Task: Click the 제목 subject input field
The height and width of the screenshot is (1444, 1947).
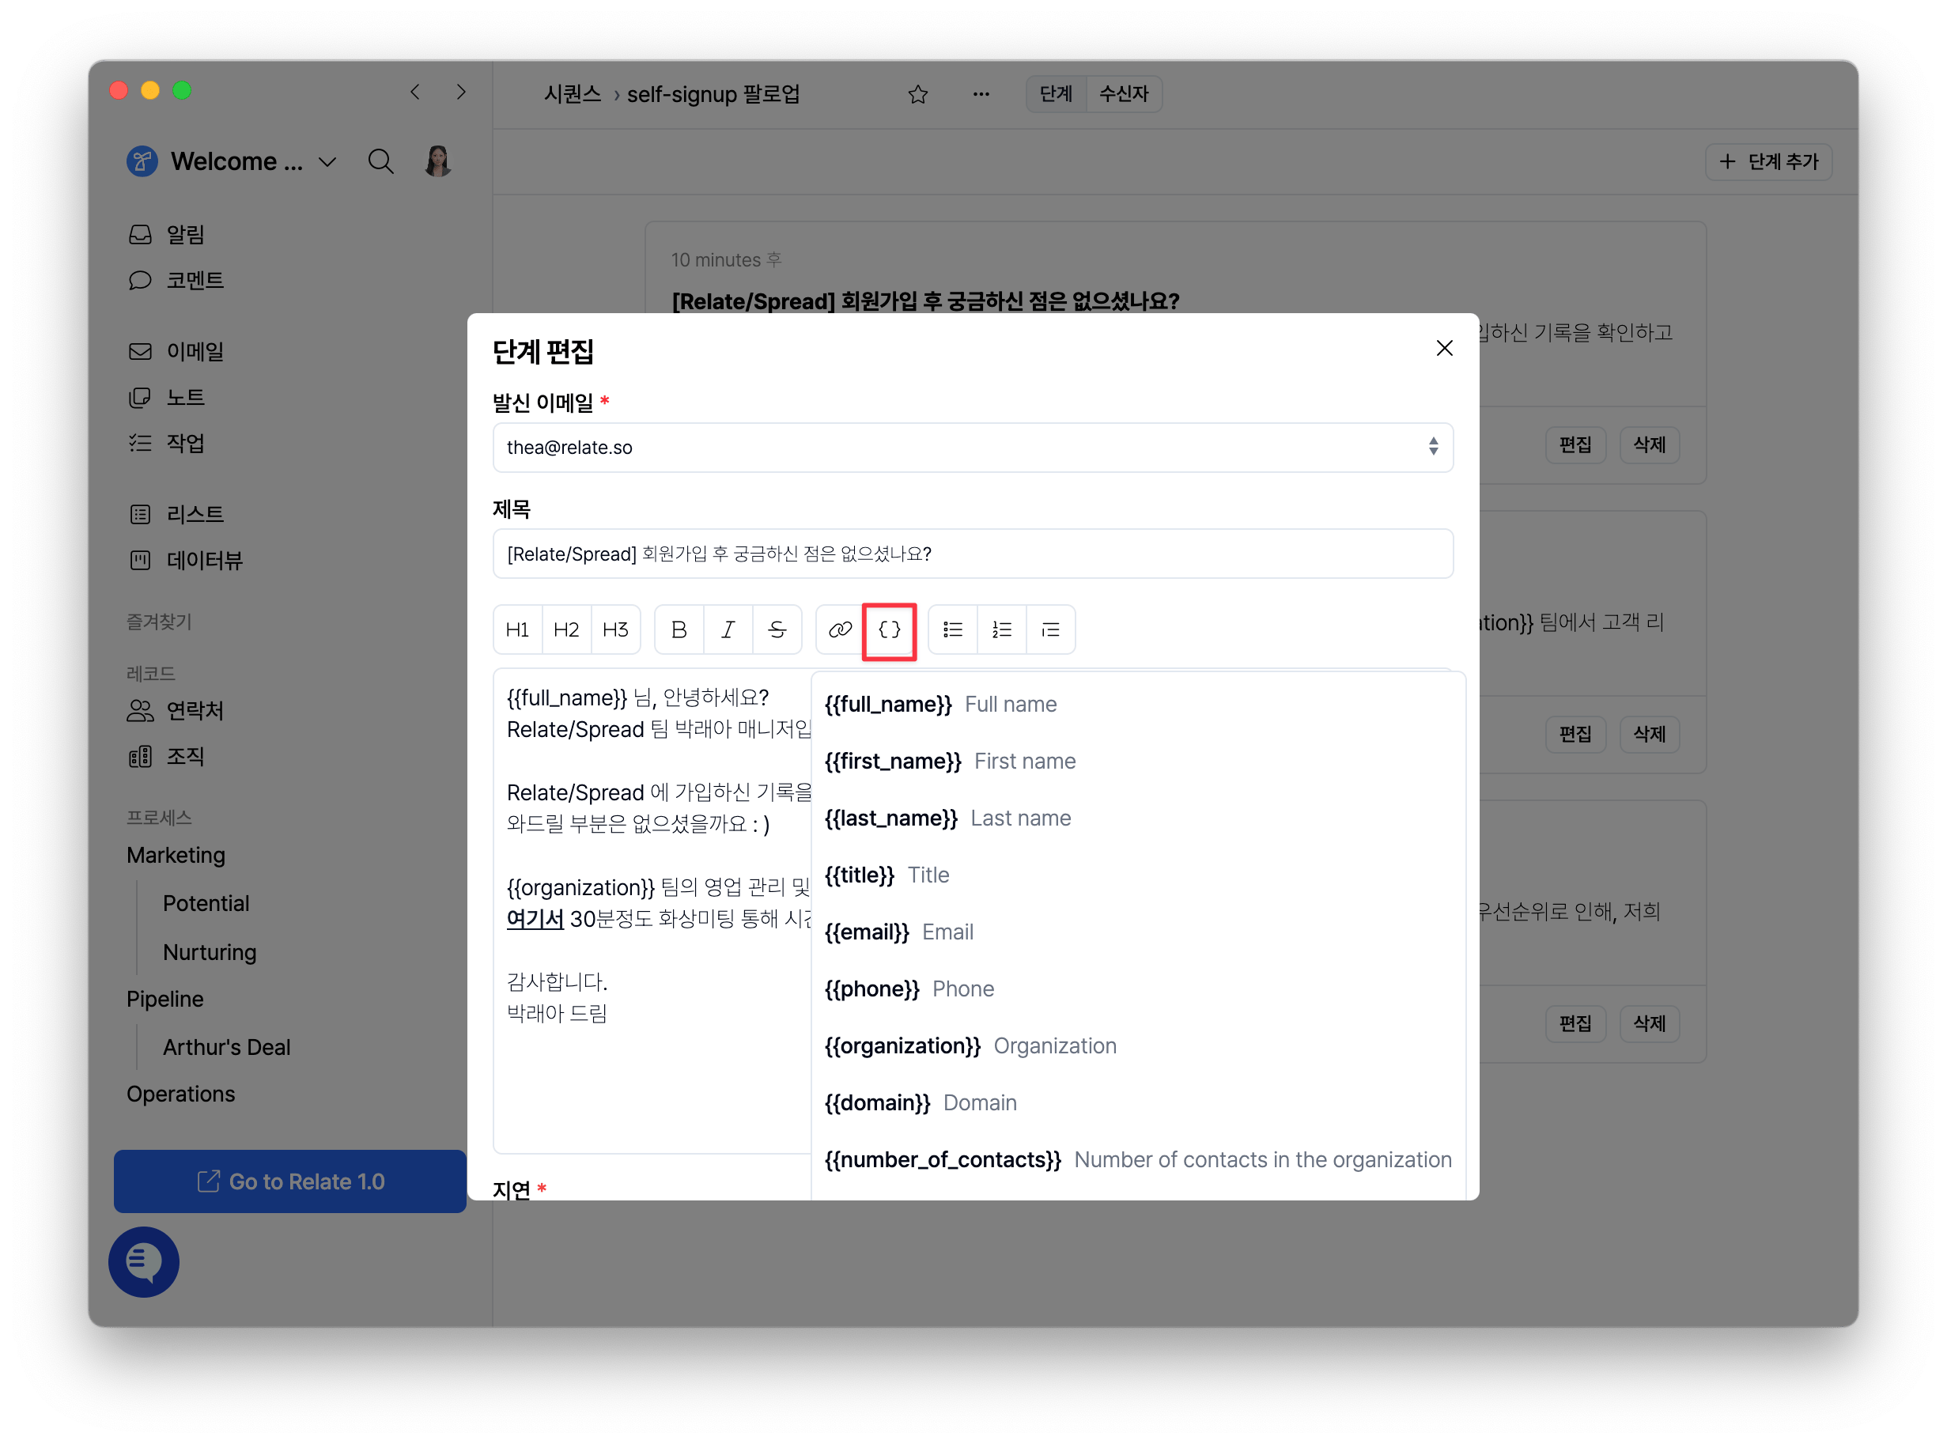Action: pyautogui.click(x=973, y=554)
